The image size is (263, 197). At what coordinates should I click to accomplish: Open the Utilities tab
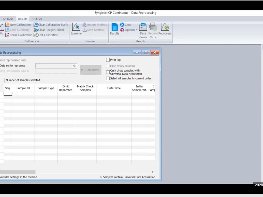tap(37, 19)
